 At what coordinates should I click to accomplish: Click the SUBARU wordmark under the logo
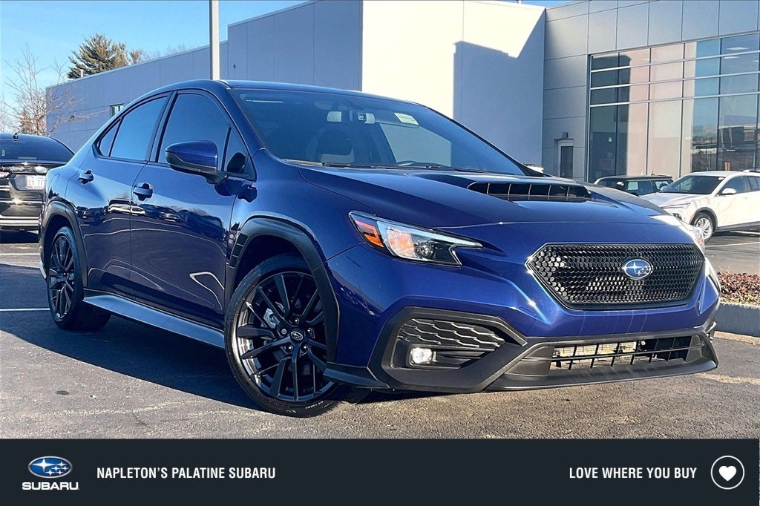[50, 486]
